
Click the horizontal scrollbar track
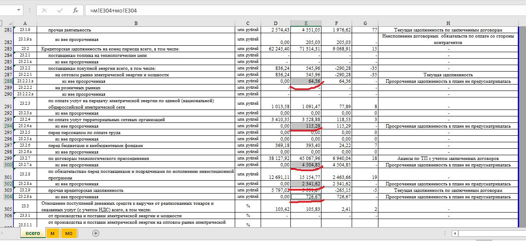(x=492, y=233)
